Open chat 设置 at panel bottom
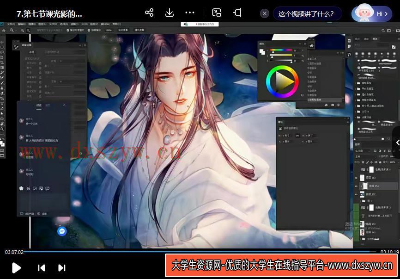 [x=42, y=214]
